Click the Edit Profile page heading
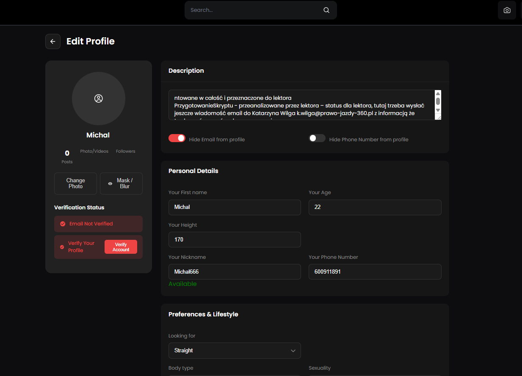Screen dimensions: 522x376 pos(91,41)
